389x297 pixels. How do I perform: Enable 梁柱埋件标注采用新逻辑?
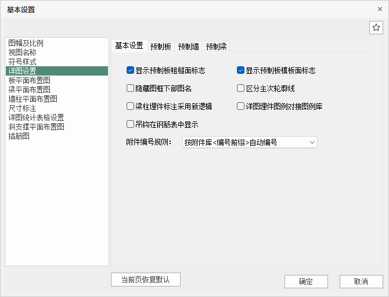pyautogui.click(x=130, y=106)
